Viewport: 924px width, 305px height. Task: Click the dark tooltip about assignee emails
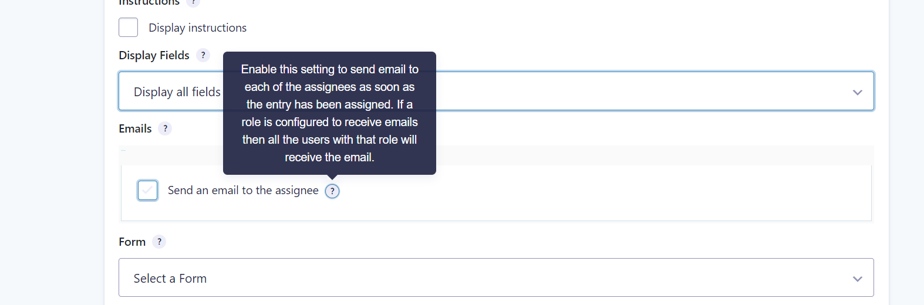point(329,113)
